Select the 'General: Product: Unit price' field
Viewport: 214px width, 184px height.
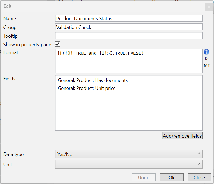[x=87, y=88]
